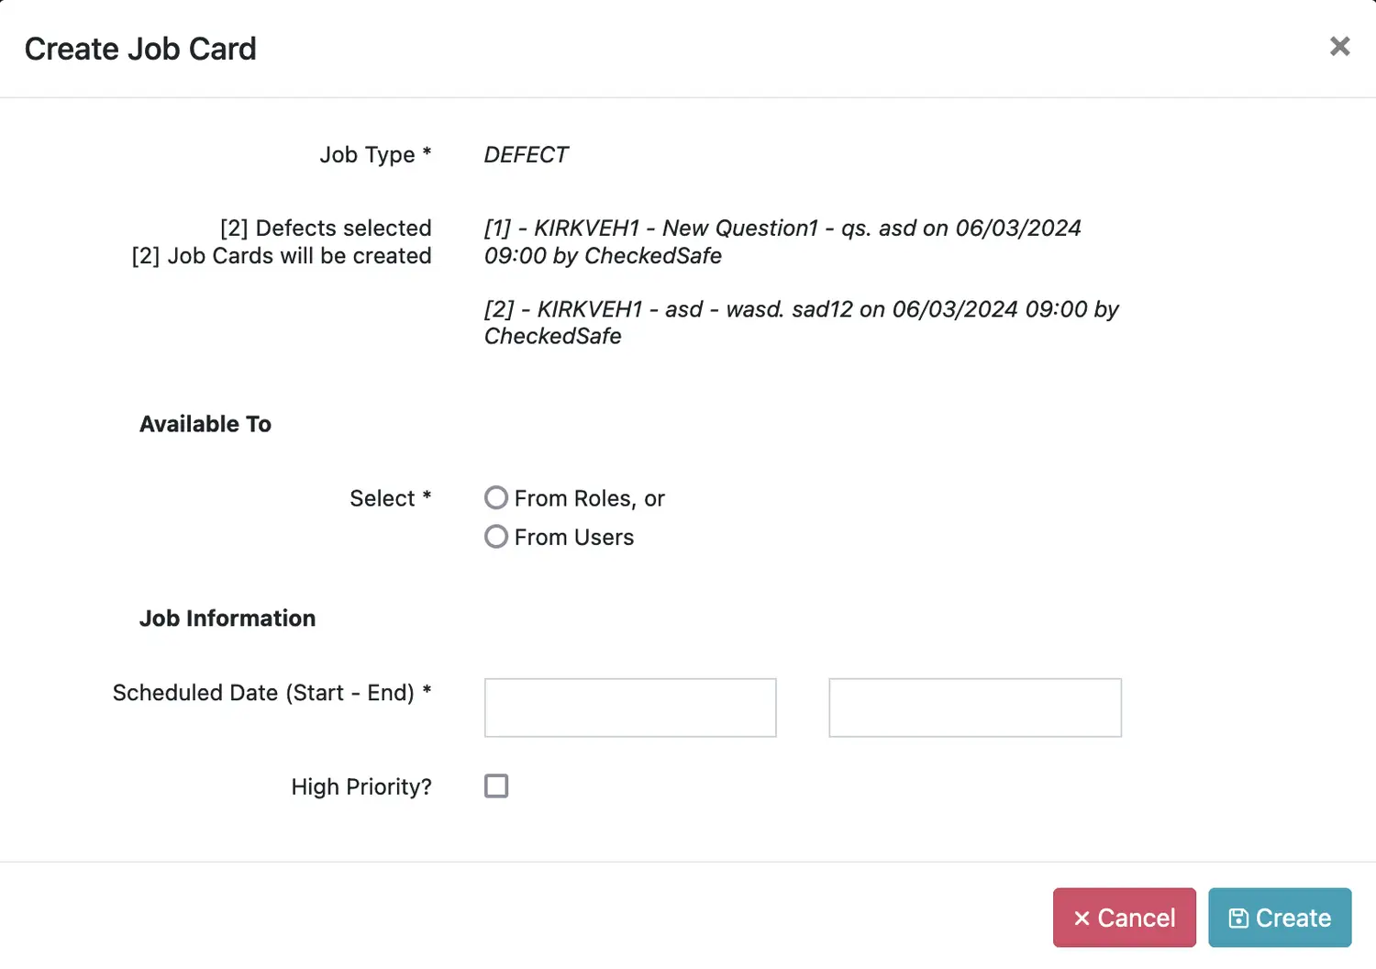Focus the scheduled start date field
The height and width of the screenshot is (969, 1376).
point(630,707)
